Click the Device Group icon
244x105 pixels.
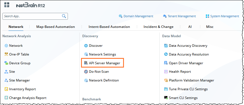point(6,63)
